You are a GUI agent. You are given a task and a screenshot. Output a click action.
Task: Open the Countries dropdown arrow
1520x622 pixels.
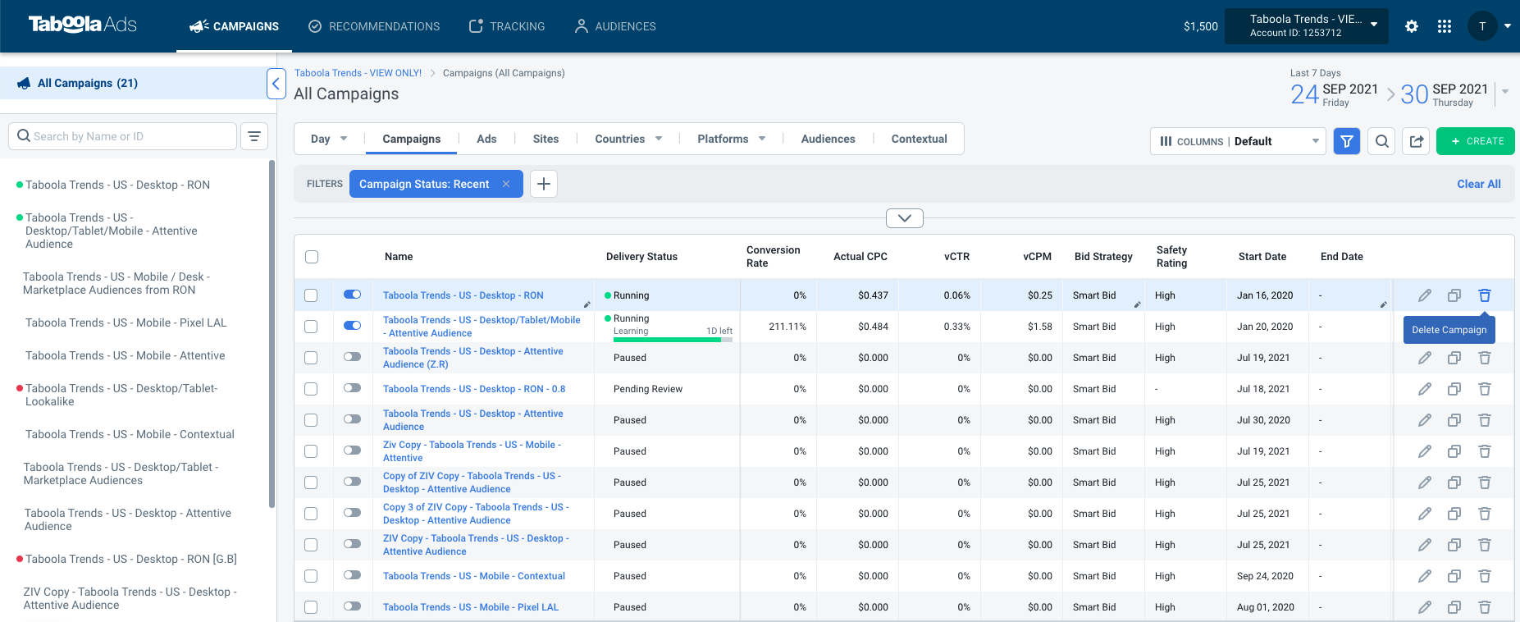(659, 139)
